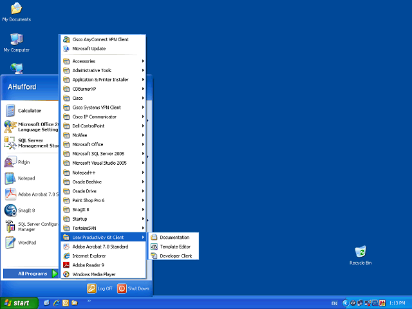Open Adobe Acrobat 7.0 Standard in programs list

tap(103, 247)
